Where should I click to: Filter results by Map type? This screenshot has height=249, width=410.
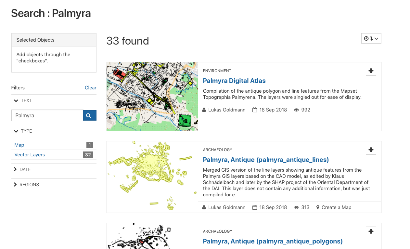tap(19, 145)
